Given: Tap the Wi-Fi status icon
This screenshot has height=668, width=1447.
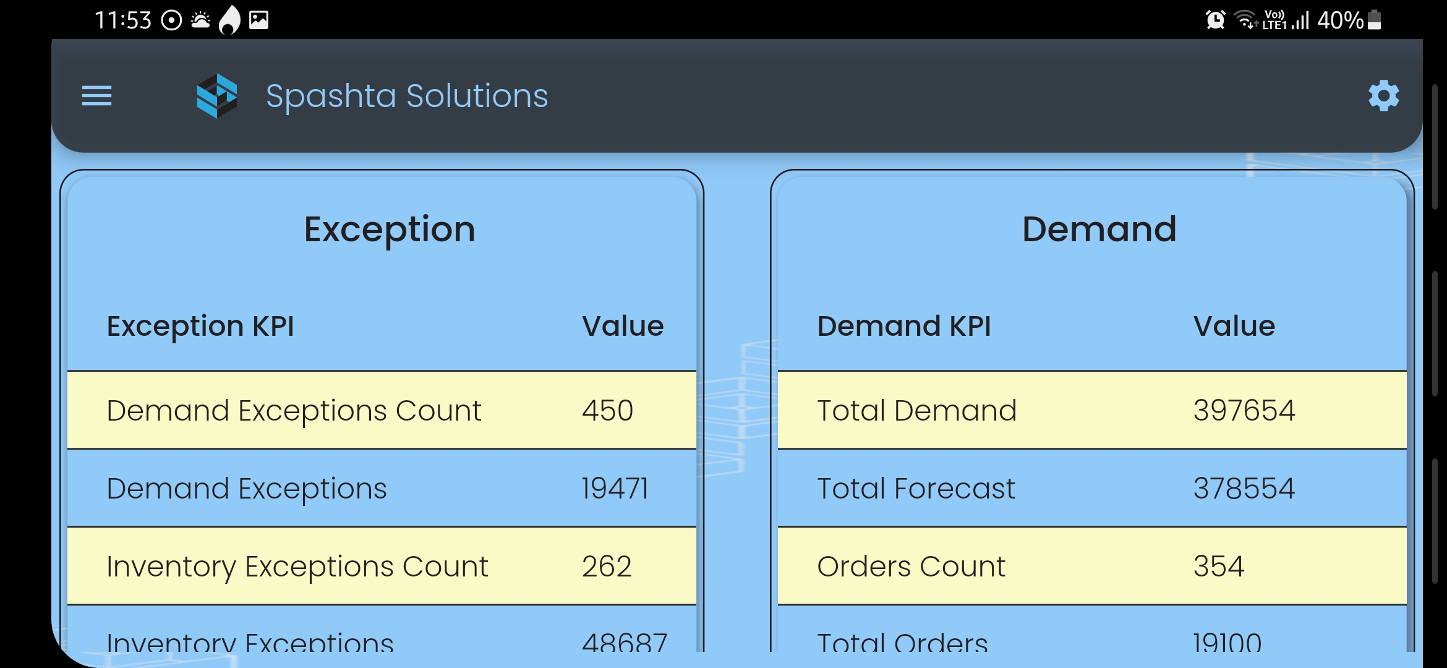Looking at the screenshot, I should [x=1245, y=20].
